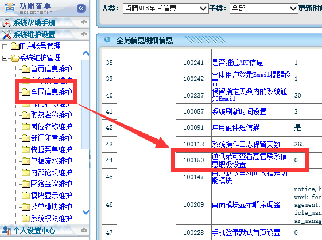
Task: Open the 子类 dropdown showing 全部
Action: [263, 9]
